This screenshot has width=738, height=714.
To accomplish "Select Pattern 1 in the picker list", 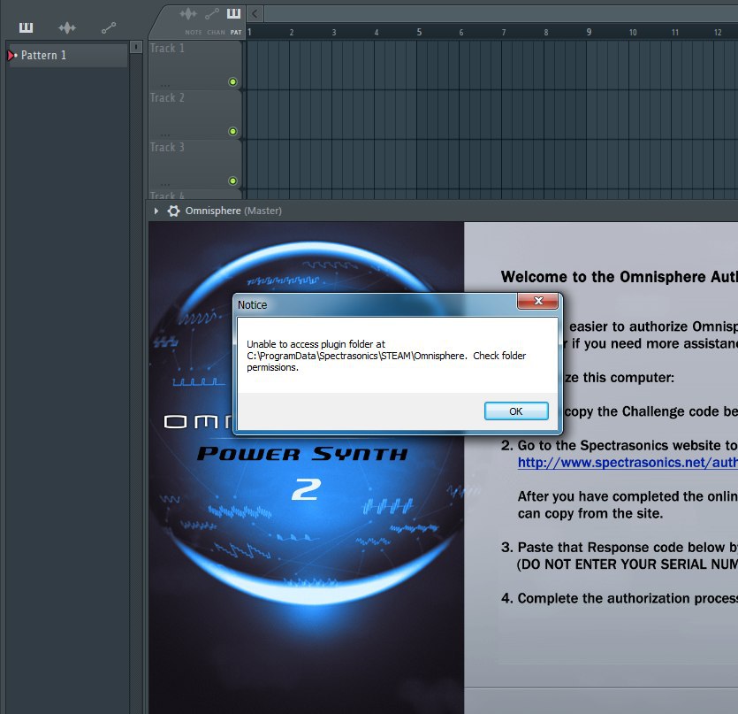I will [68, 55].
